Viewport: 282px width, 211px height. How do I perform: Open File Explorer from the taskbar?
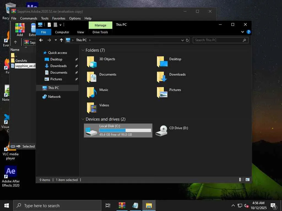149,206
